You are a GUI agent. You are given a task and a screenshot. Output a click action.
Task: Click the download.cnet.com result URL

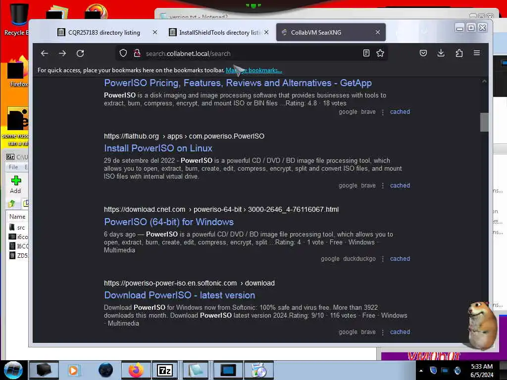pos(221,210)
